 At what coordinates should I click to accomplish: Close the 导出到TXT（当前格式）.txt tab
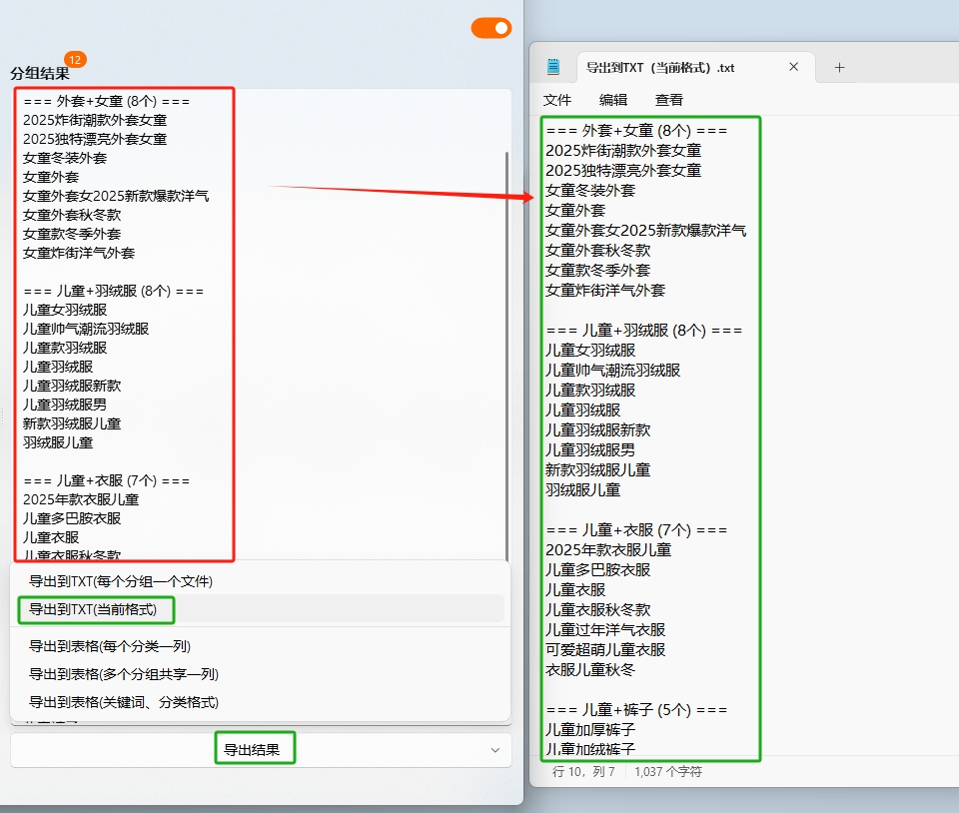[x=793, y=67]
